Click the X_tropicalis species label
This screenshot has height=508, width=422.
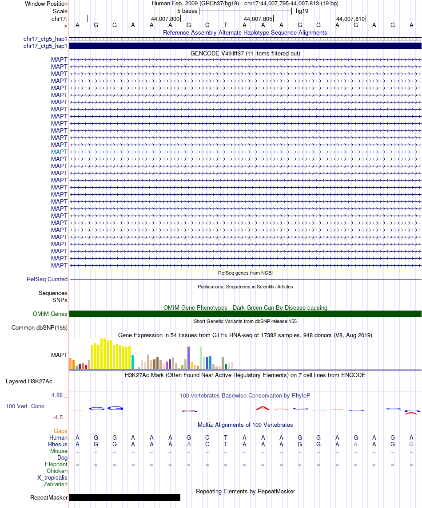point(52,478)
